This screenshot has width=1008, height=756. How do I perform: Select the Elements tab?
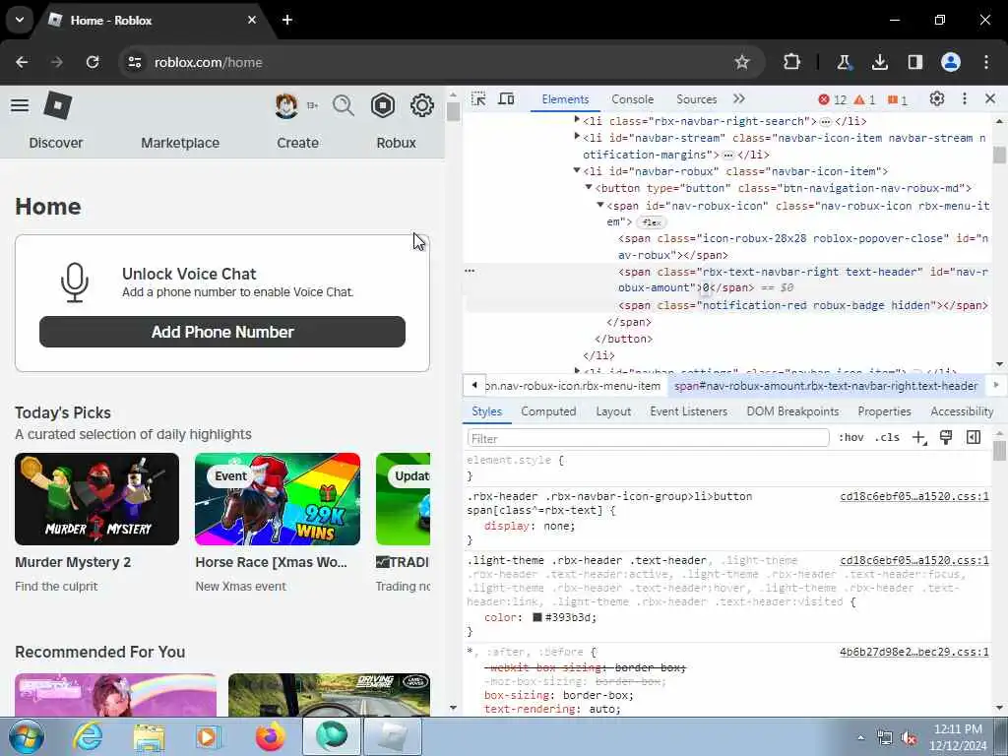click(x=565, y=99)
